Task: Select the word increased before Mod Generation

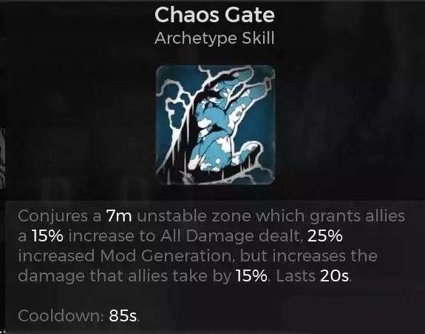Action: click(x=56, y=256)
